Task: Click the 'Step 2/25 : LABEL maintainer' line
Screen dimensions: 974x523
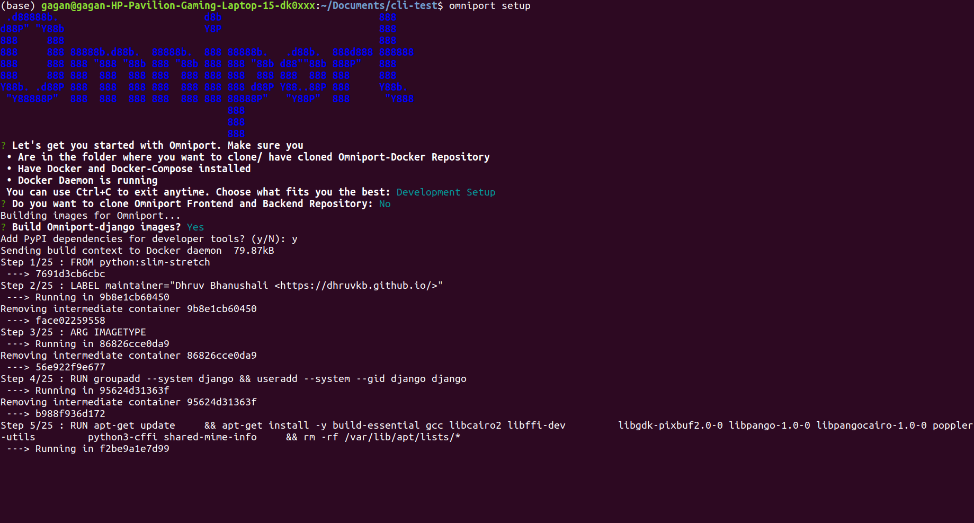Action: [x=222, y=286]
